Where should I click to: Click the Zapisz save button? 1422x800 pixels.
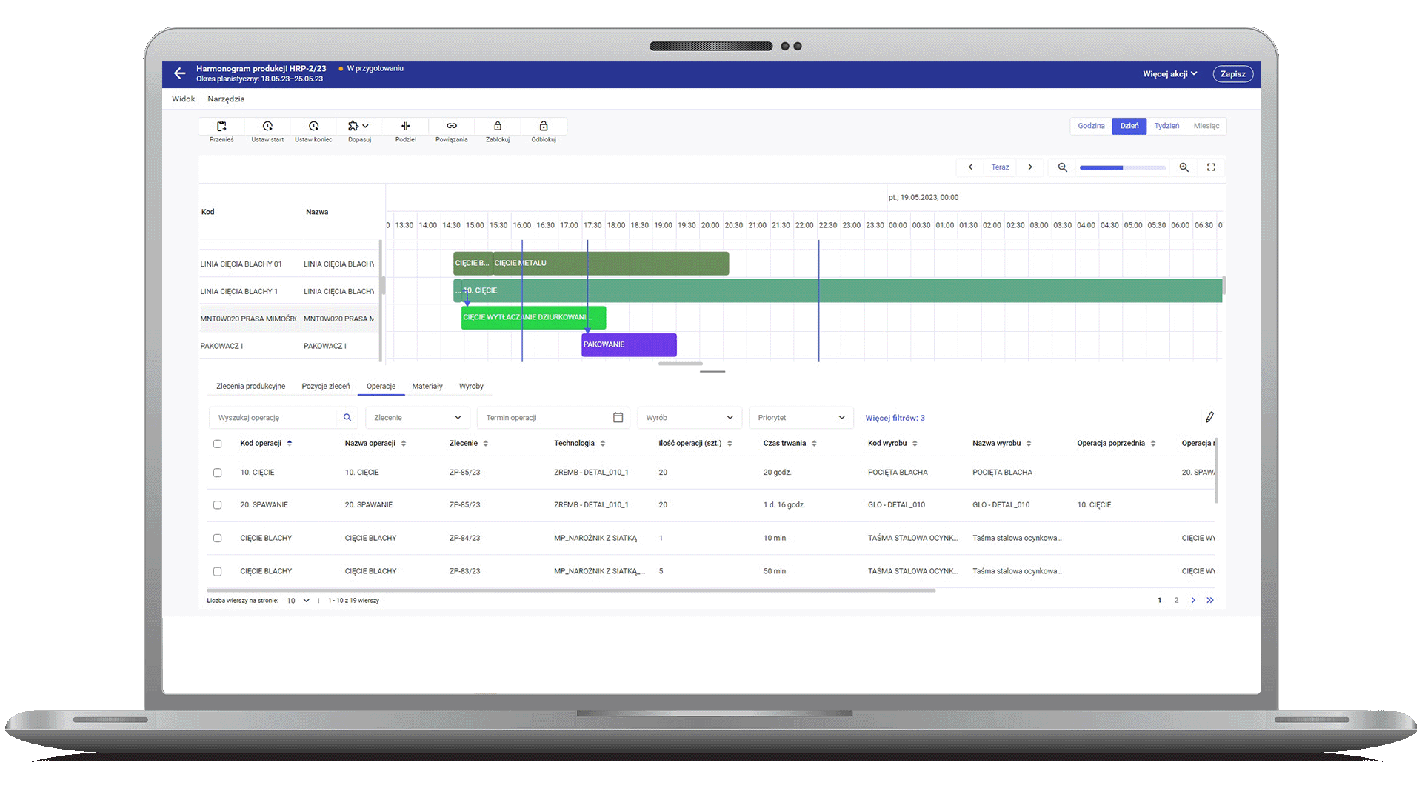[x=1232, y=74]
